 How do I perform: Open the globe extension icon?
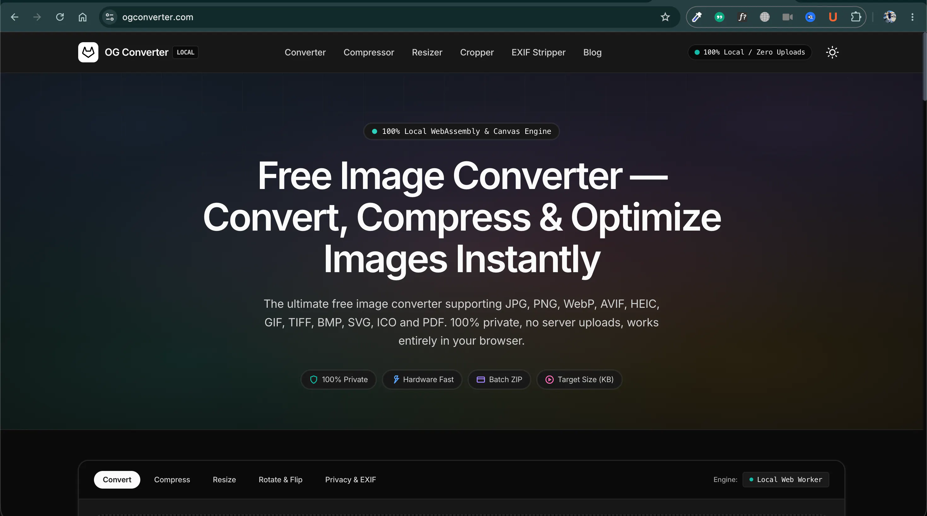(765, 17)
